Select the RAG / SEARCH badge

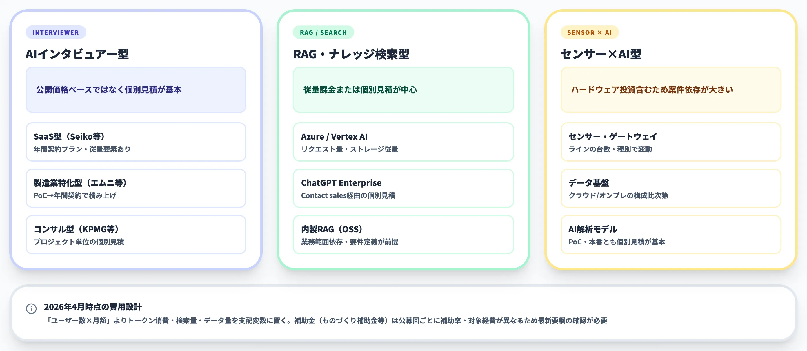[x=323, y=32]
